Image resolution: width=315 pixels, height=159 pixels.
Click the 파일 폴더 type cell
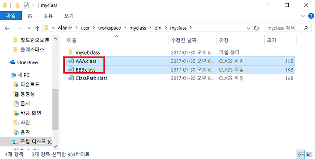(x=229, y=52)
